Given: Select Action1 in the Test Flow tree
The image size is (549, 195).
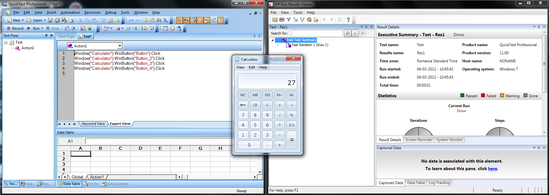Looking at the screenshot, I should point(28,48).
